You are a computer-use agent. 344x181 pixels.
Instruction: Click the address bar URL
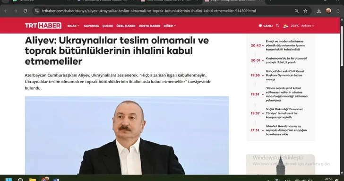pos(149,11)
